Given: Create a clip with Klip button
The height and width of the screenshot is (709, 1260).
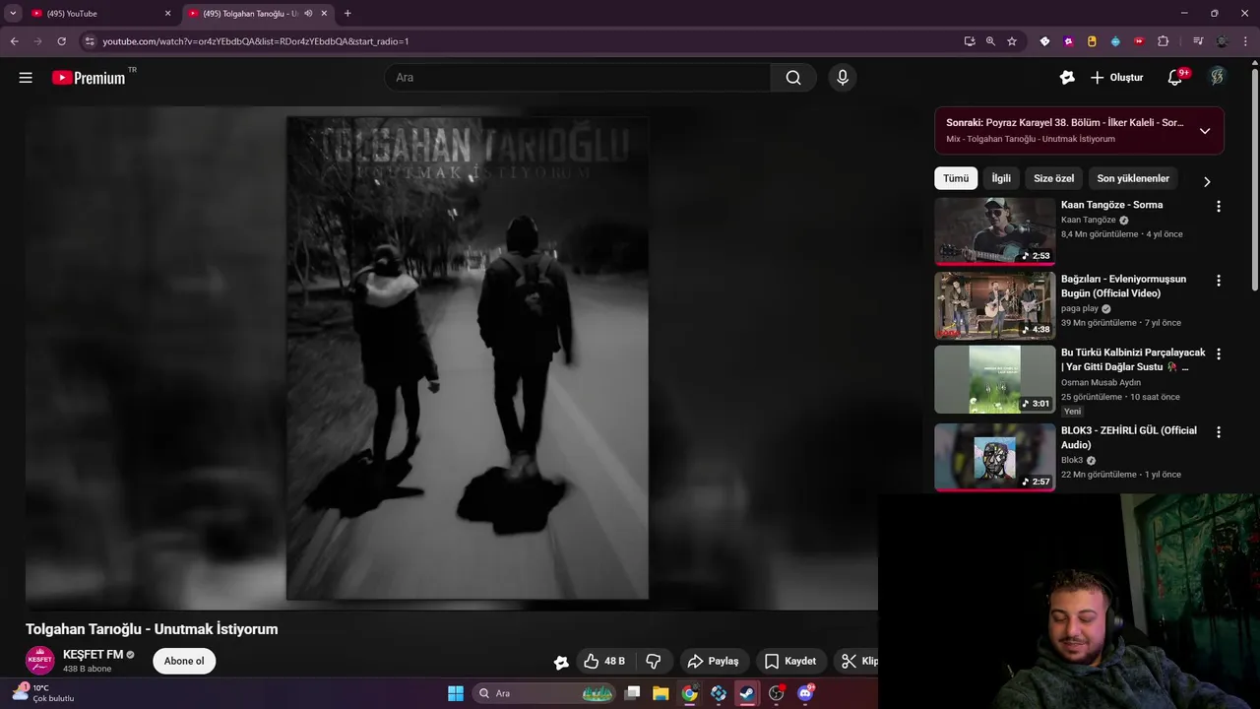Looking at the screenshot, I should pyautogui.click(x=858, y=661).
